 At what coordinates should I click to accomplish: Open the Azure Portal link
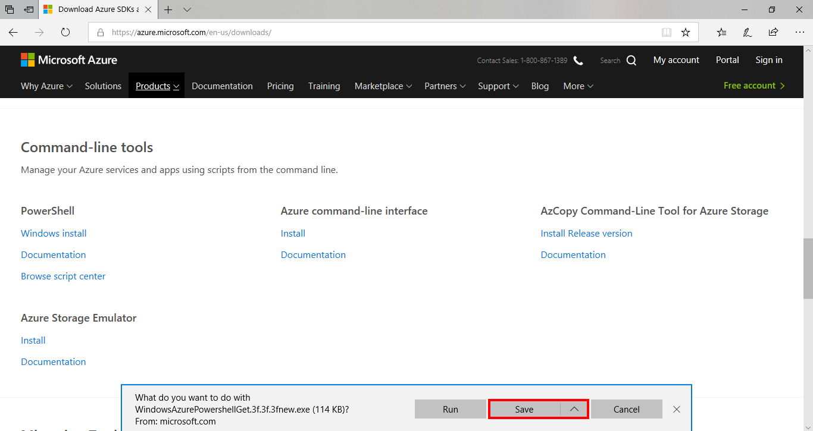click(727, 60)
